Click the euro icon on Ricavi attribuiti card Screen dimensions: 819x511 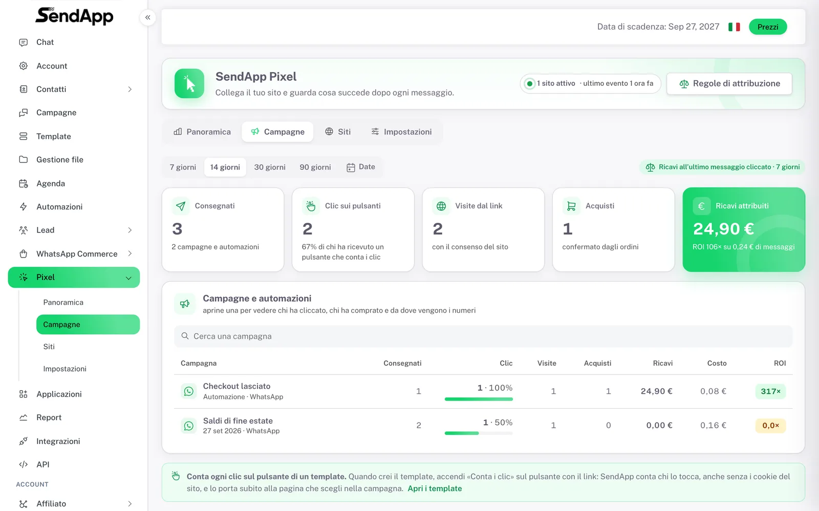click(701, 206)
